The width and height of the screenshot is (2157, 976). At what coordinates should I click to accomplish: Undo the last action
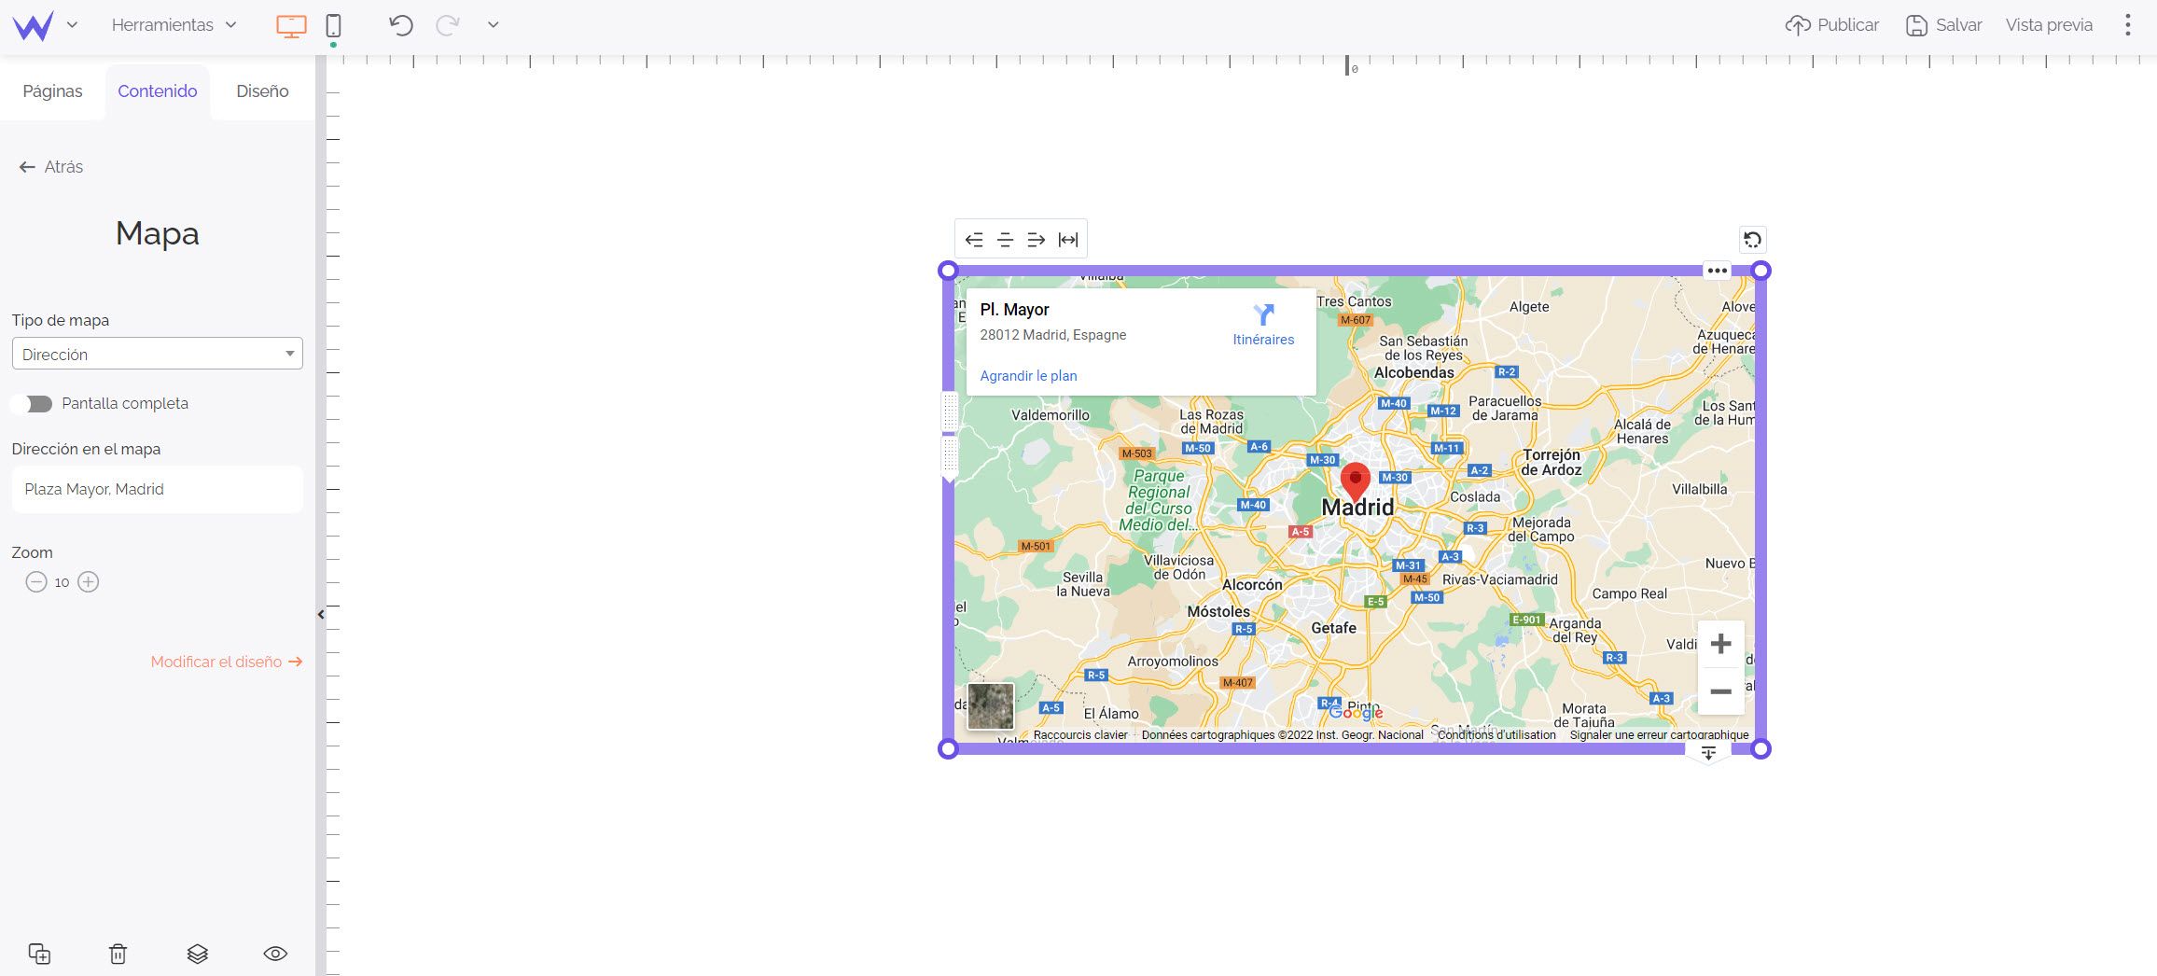401,25
